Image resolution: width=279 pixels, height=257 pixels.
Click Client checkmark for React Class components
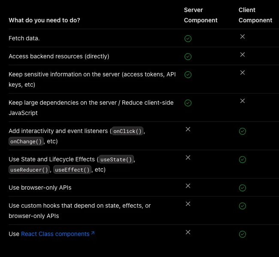click(x=243, y=234)
